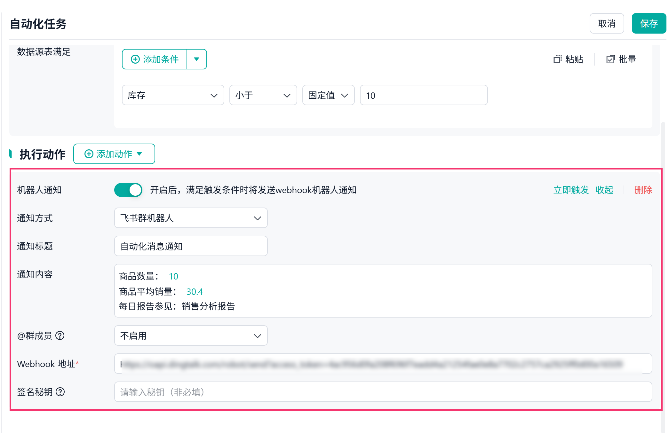
Task: Click 收起 to collapse the action
Action: tap(604, 190)
